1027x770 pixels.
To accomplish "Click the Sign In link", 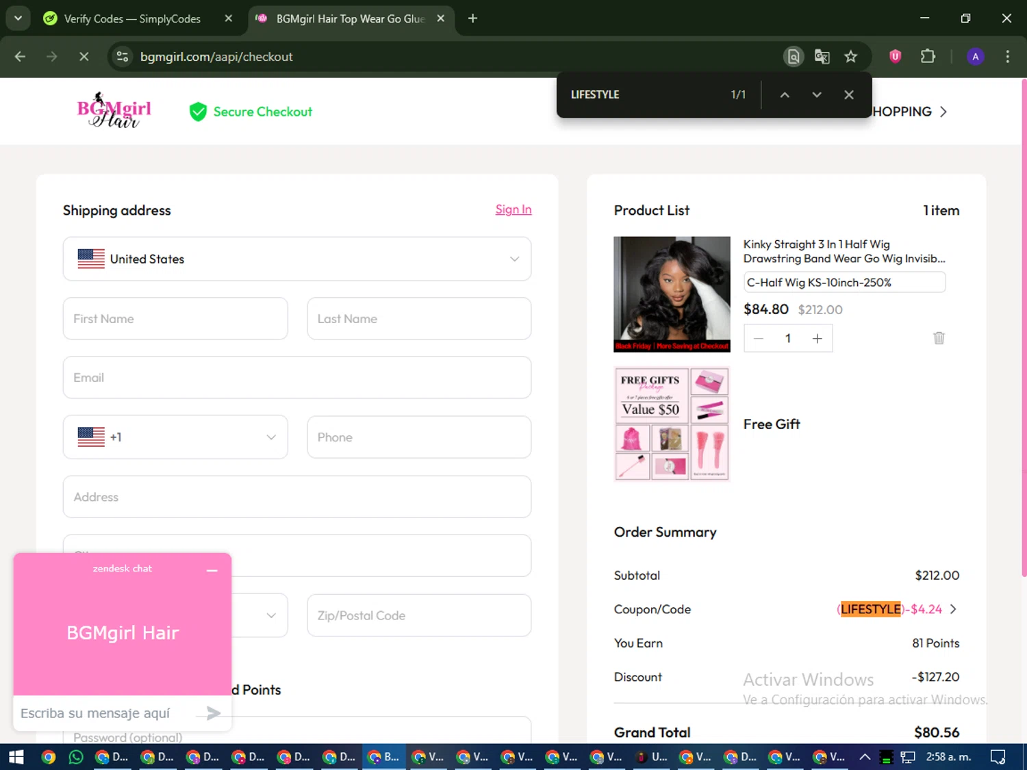I will coord(513,209).
